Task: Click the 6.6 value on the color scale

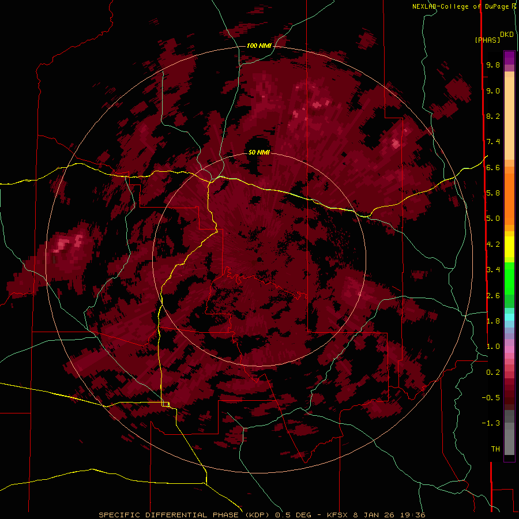Action: [x=493, y=167]
